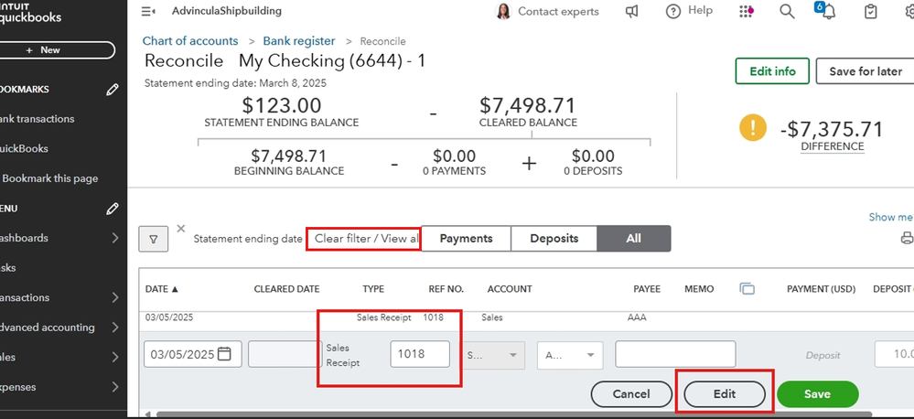Click the $123.00 statement ending balance
The width and height of the screenshot is (914, 419).
click(x=282, y=105)
